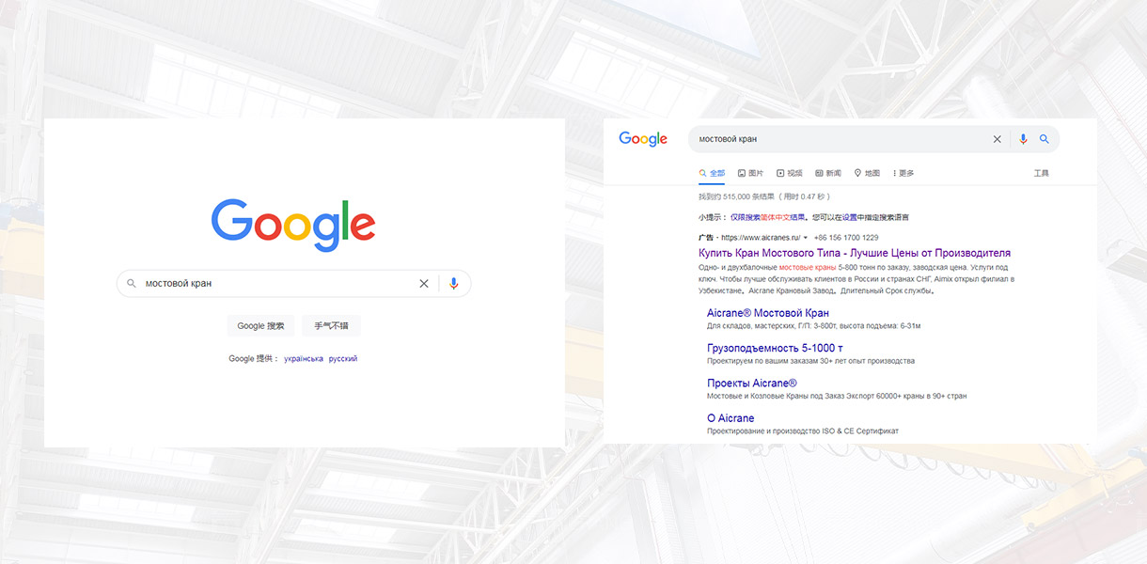Image resolution: width=1147 pixels, height=564 pixels.
Task: Click the blue search icon on results page
Action: pyautogui.click(x=1044, y=139)
